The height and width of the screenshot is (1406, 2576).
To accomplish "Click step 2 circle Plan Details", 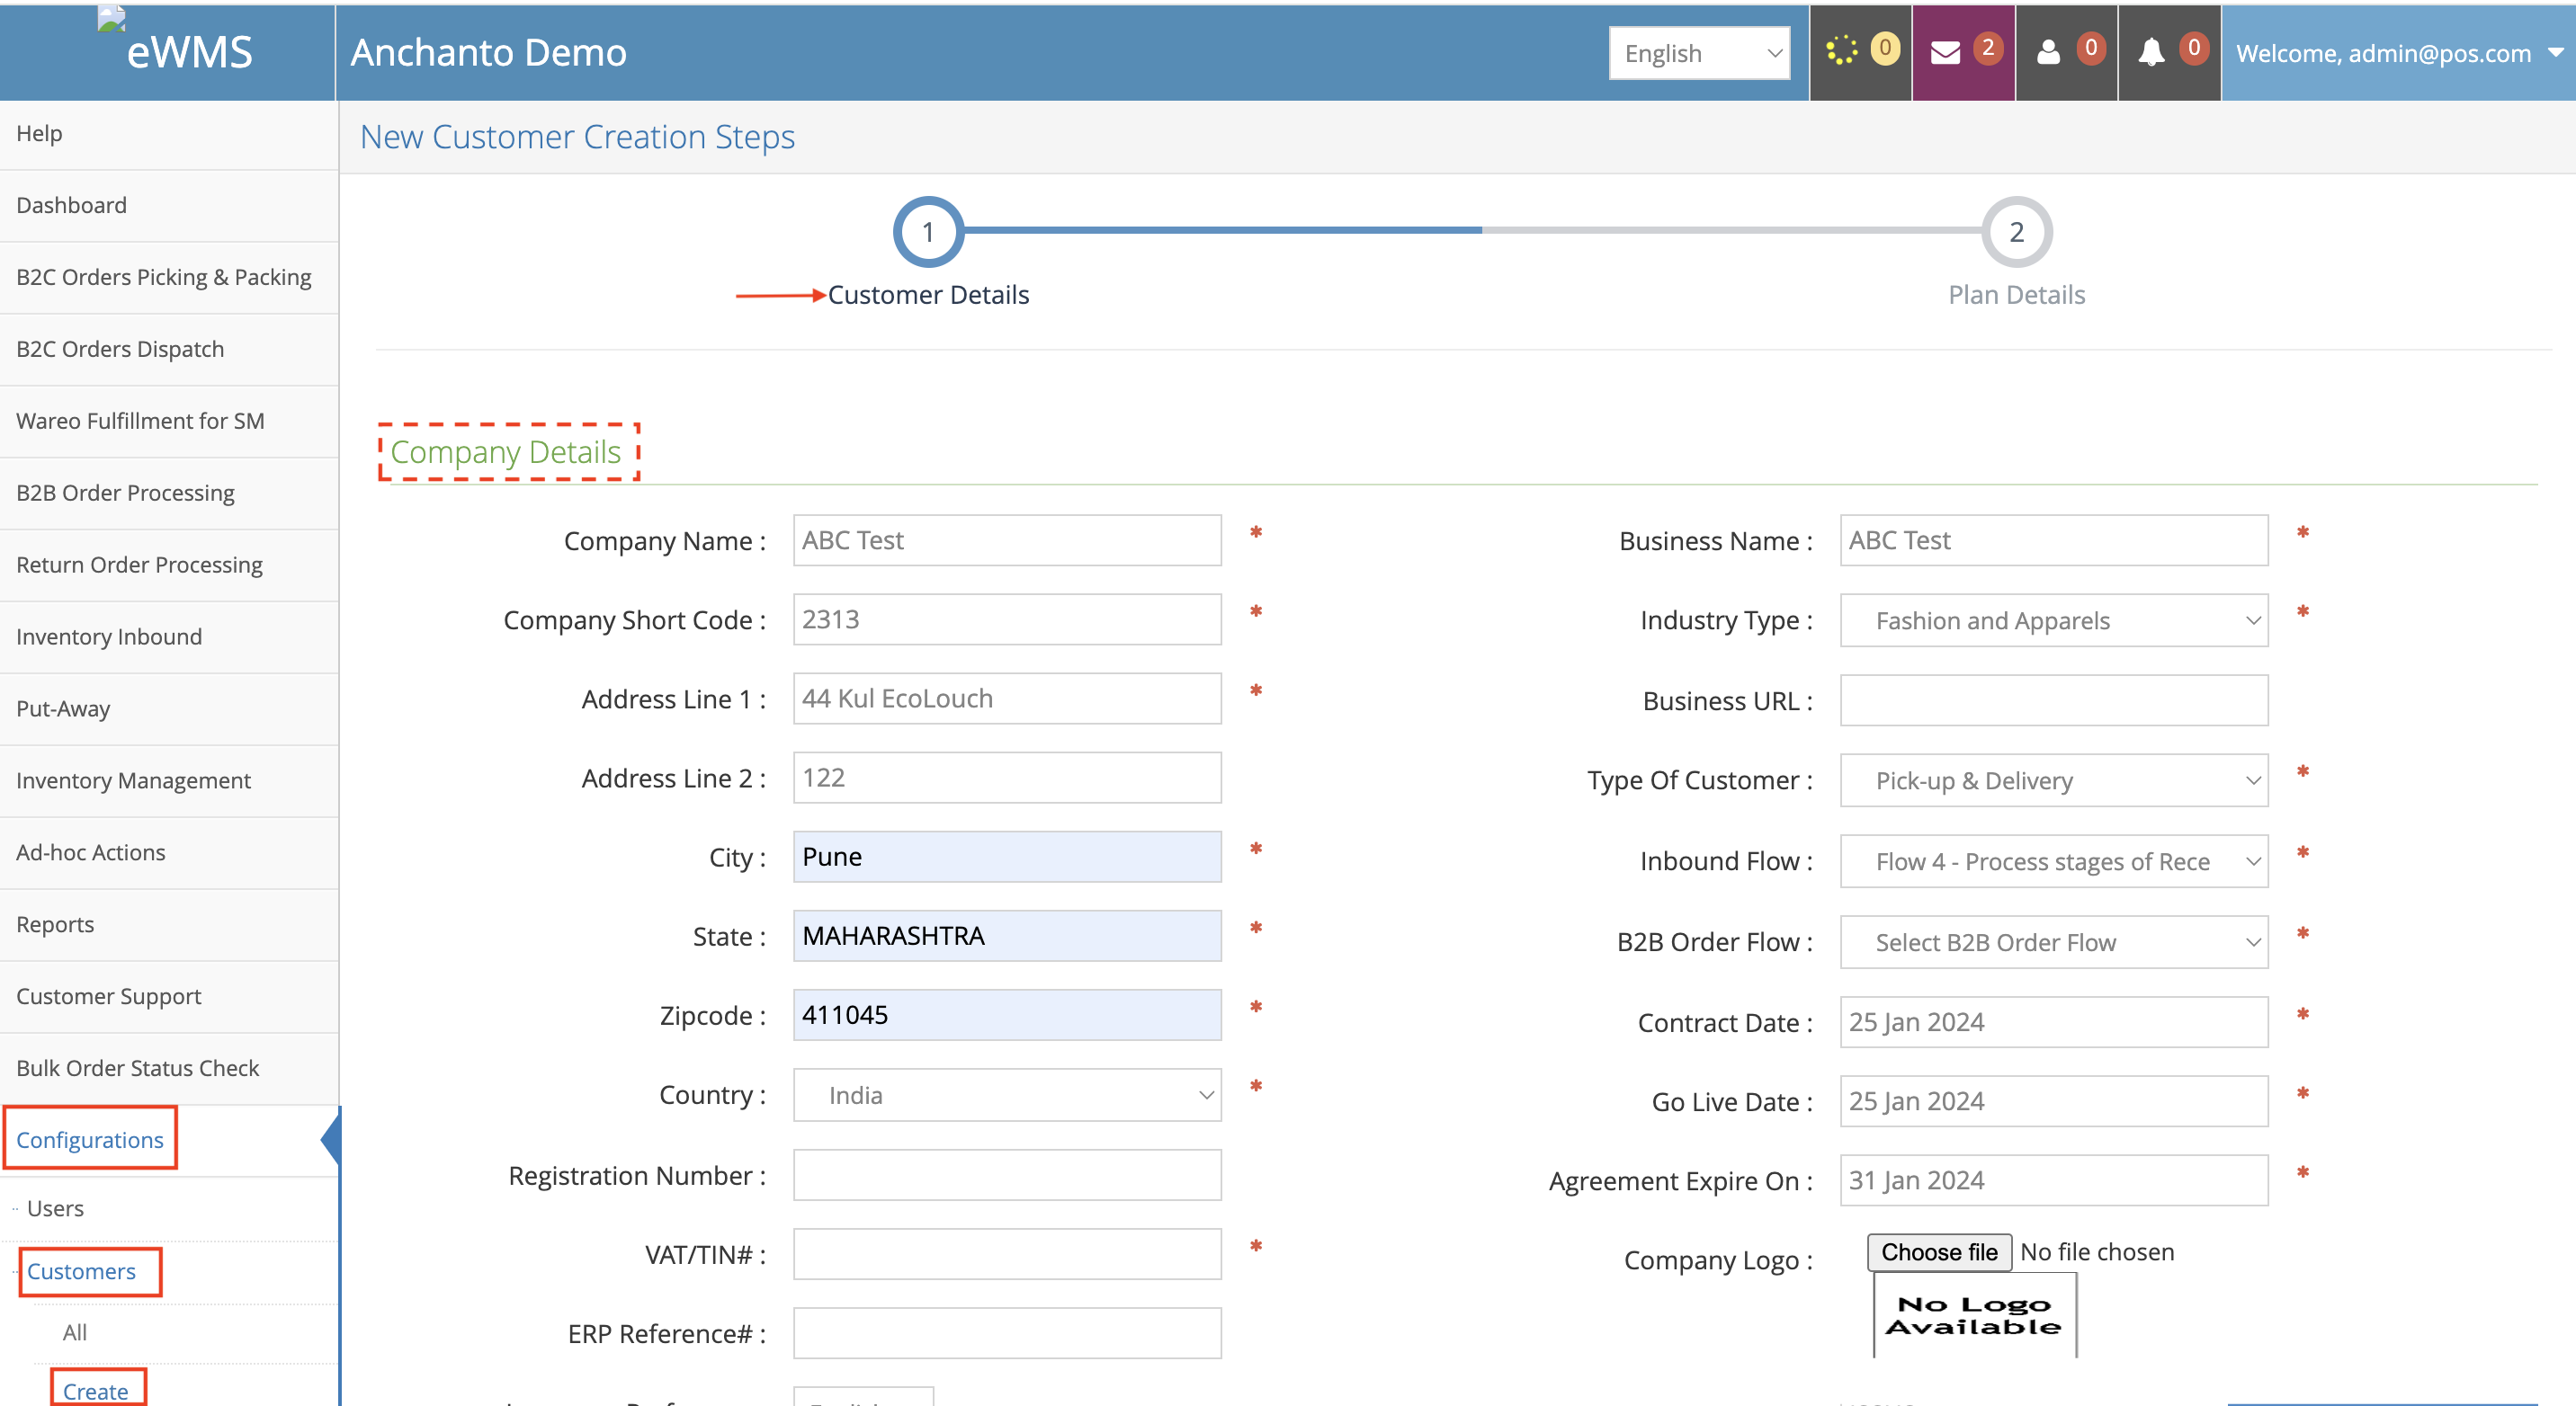I will point(2016,232).
